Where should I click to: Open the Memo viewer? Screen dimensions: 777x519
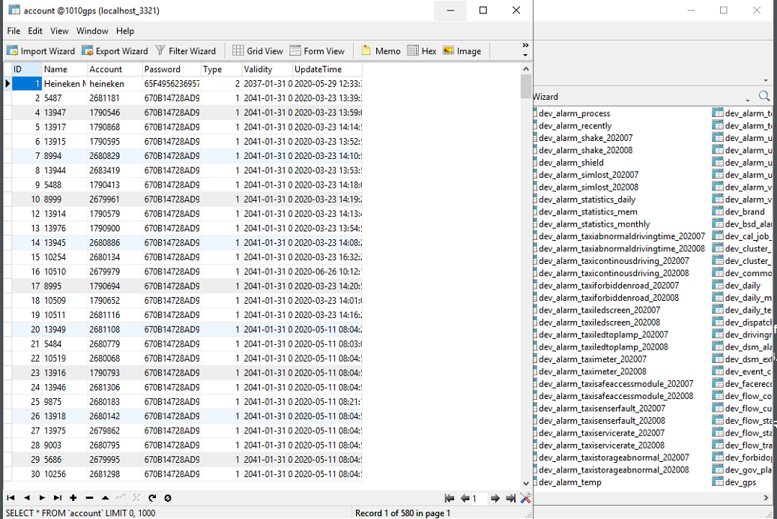(381, 50)
